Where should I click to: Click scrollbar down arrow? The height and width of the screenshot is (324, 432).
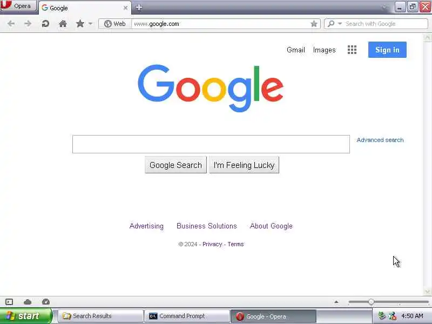click(x=427, y=291)
